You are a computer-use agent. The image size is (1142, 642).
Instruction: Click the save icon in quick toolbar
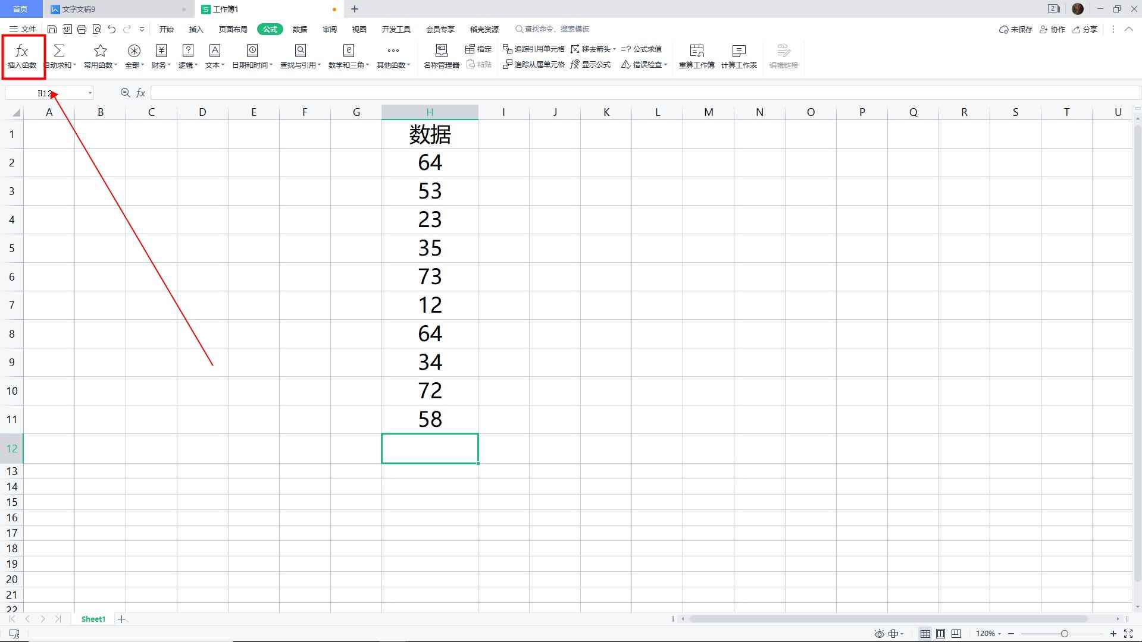[x=52, y=29]
